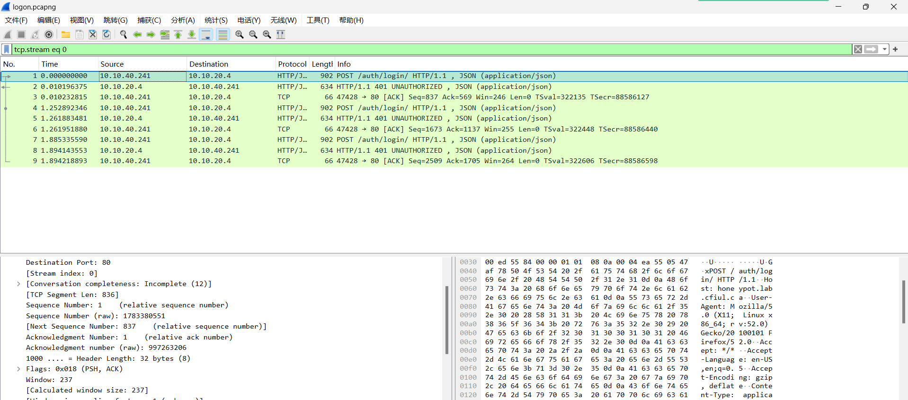Select packet 2 with 401 UNAUTHORIZED
This screenshot has width=908, height=400.
click(454, 87)
